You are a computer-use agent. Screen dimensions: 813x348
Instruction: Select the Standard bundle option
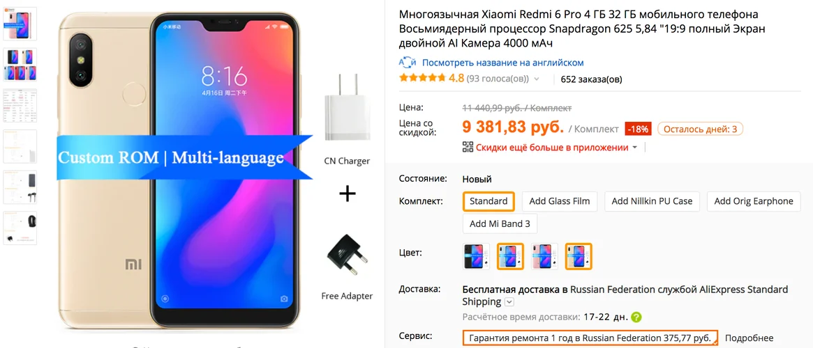coord(488,201)
